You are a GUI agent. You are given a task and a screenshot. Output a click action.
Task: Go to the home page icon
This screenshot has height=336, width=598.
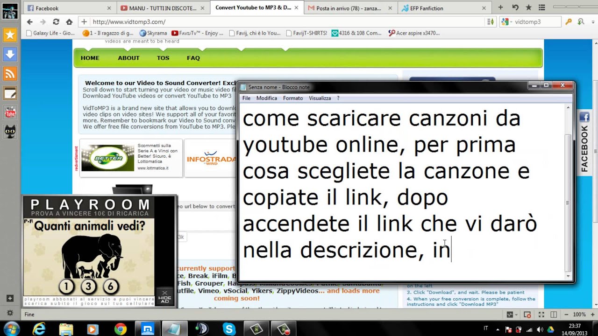[x=69, y=22]
